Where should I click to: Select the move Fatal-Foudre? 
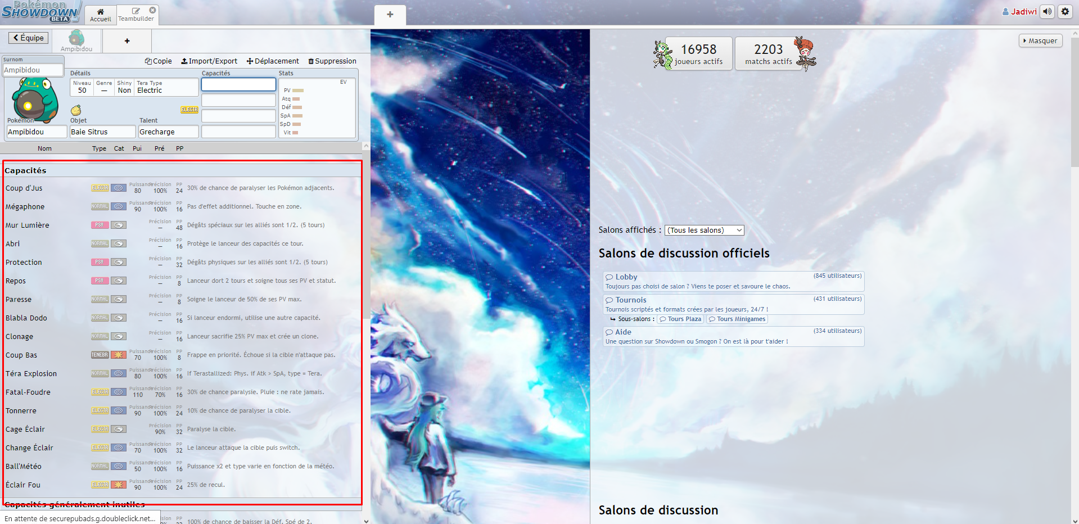182,392
